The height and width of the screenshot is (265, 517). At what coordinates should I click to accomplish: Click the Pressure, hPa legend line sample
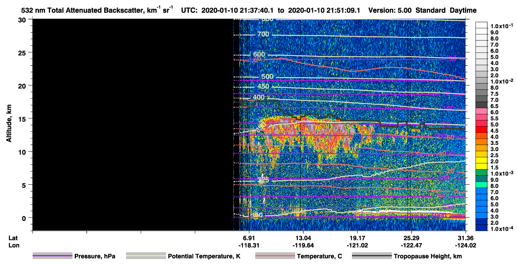52,256
